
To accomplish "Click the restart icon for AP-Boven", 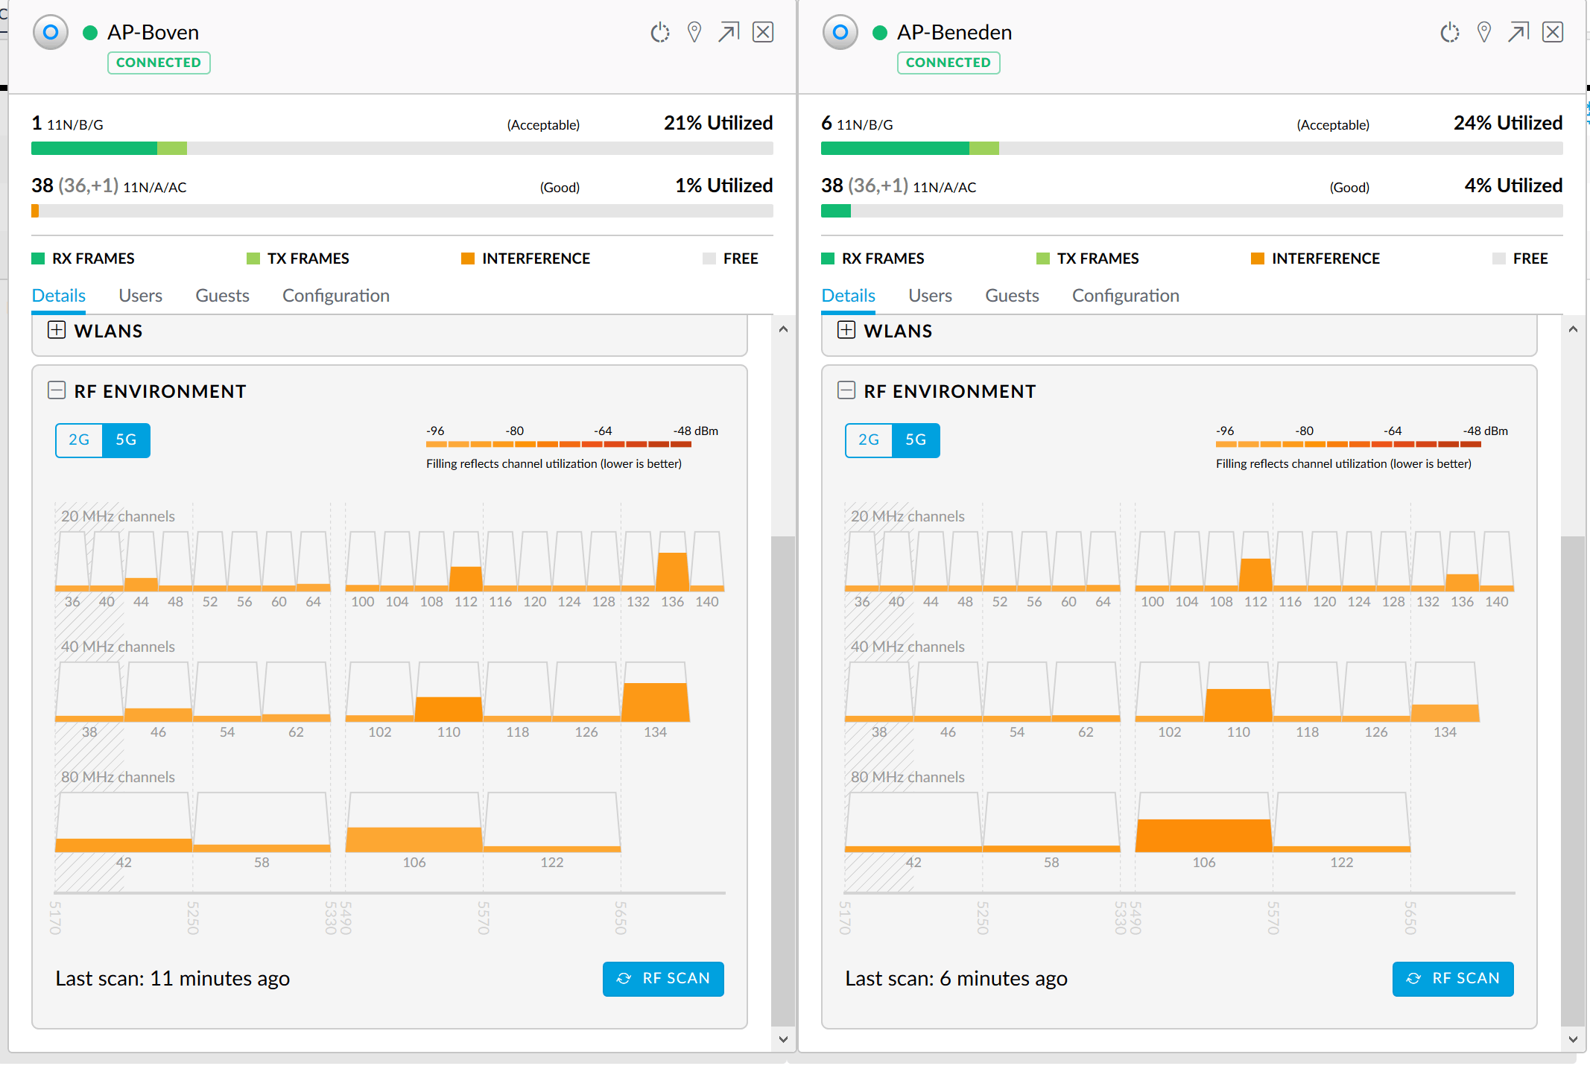I will 659,33.
